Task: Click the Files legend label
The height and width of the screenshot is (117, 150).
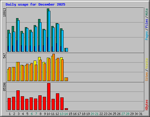Action: [146, 23]
